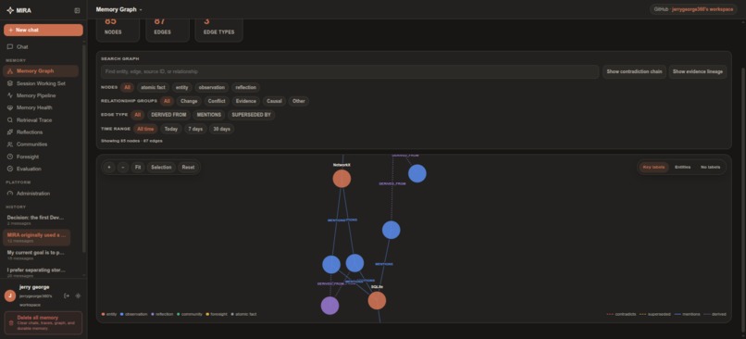The image size is (746, 339).
Task: Enable the Conflict relationship group filter
Action: coord(217,101)
